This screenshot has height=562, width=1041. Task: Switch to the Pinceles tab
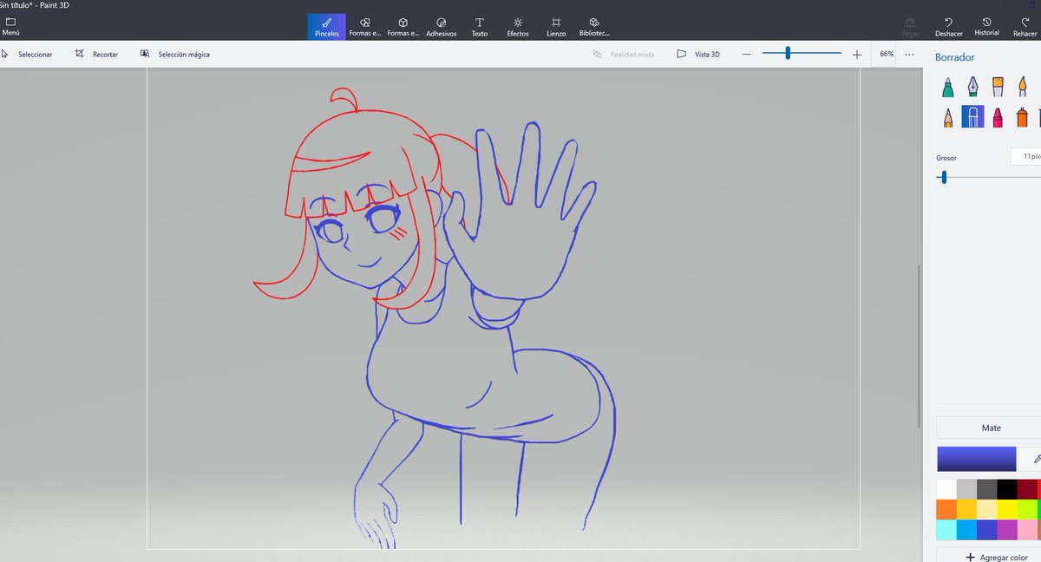click(x=327, y=27)
